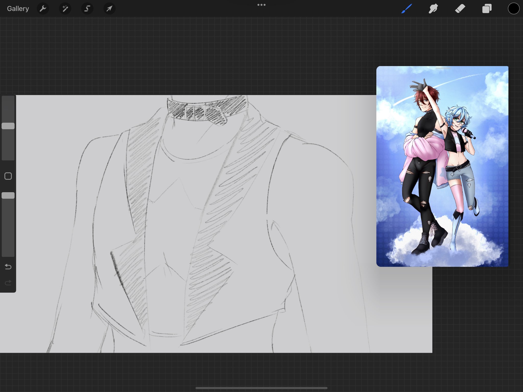Tap the square Modify button in sidebar
523x392 pixels.
click(x=8, y=176)
